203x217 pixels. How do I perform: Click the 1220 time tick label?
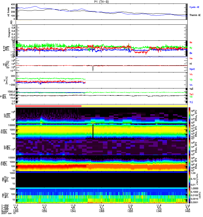[44, 211]
